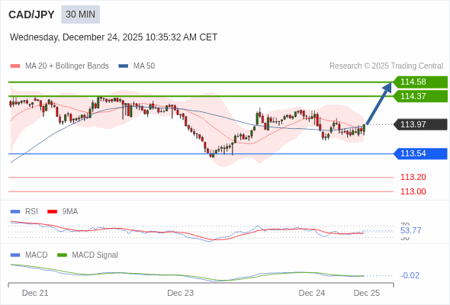
Task: Click the Dec 25 date axis label
Action: [x=367, y=293]
